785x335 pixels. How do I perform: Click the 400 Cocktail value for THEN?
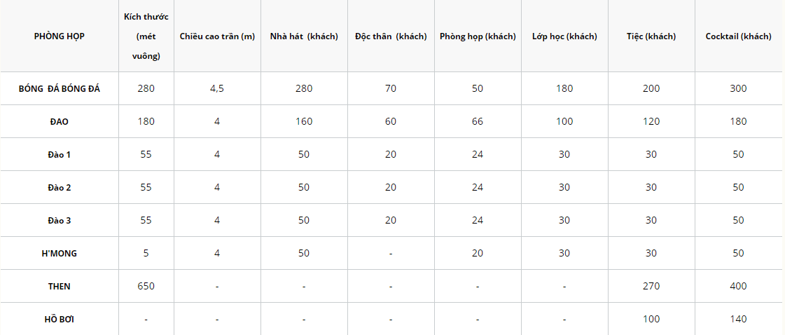(x=738, y=286)
